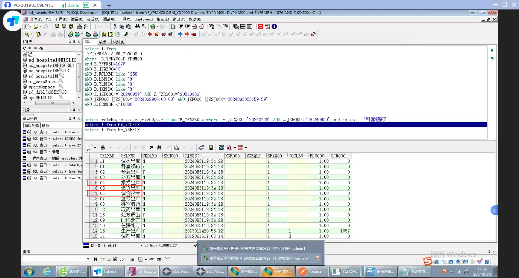519x278 pixels.
Task: Open the 工具 menu
Action: pyautogui.click(x=125, y=19)
